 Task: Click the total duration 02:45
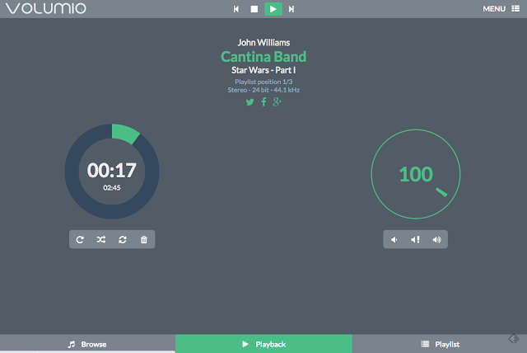[x=112, y=188]
